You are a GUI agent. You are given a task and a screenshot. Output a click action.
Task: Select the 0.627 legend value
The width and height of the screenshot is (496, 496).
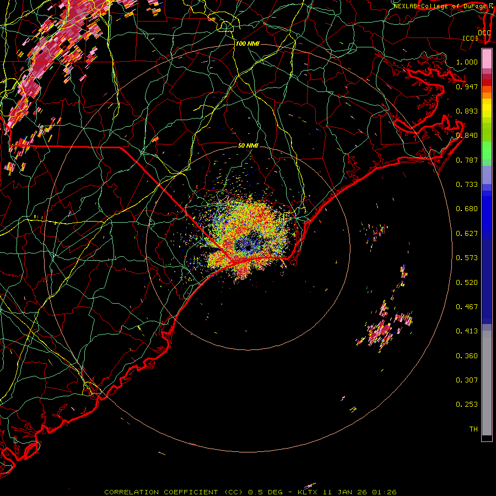pyautogui.click(x=467, y=234)
